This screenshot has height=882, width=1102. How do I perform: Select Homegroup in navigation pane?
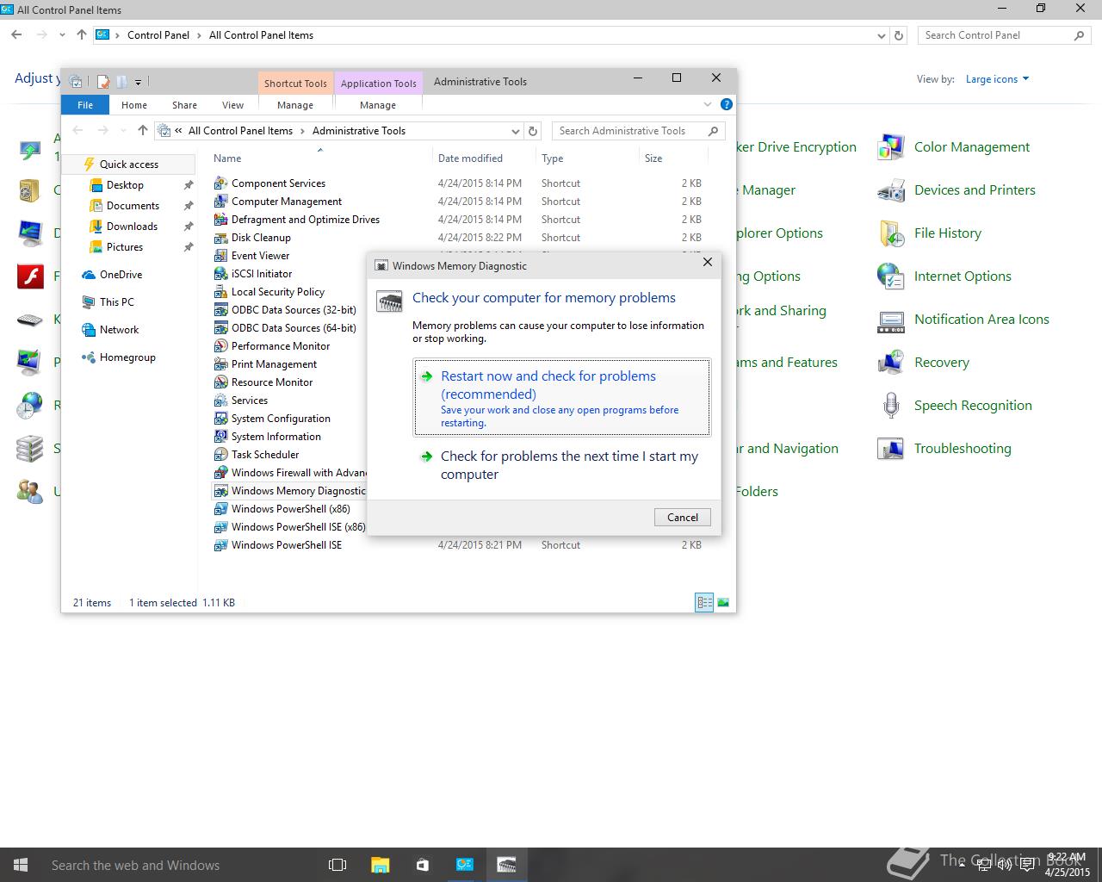point(127,357)
